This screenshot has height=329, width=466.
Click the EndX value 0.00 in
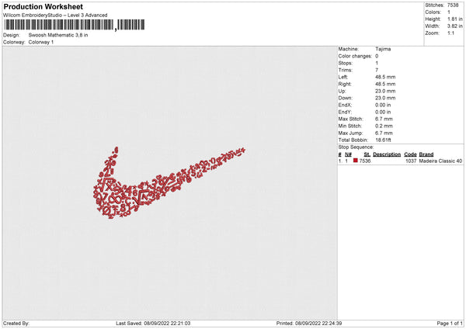pos(383,105)
